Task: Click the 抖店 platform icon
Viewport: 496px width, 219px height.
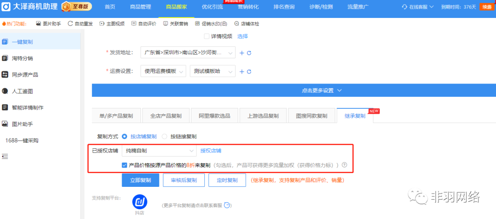Action: (x=140, y=202)
